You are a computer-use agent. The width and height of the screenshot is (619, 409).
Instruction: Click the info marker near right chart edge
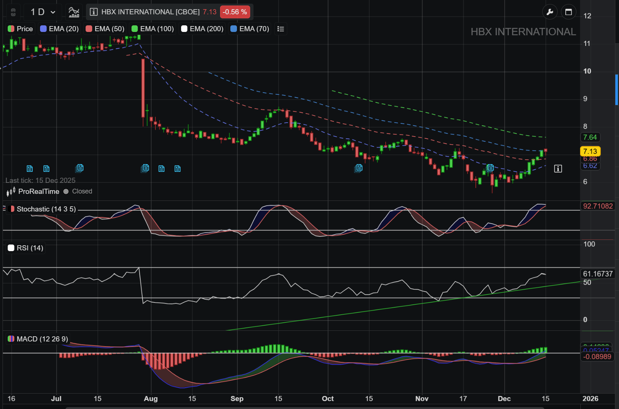click(x=558, y=169)
